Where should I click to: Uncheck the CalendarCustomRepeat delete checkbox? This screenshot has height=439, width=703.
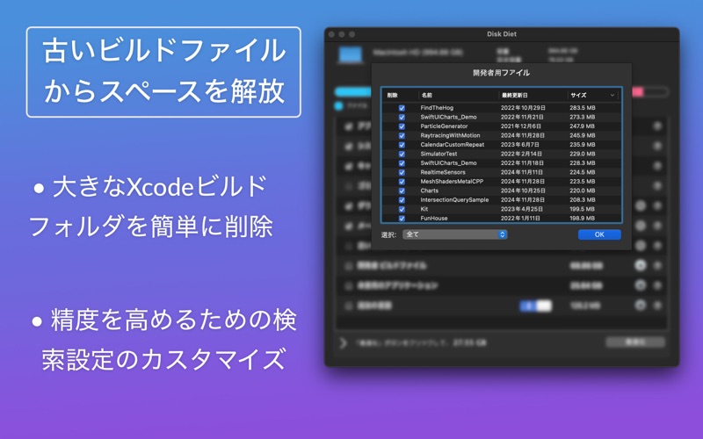pyautogui.click(x=402, y=145)
